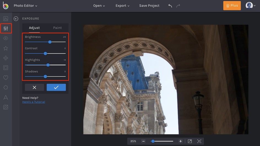Image resolution: width=260 pixels, height=146 pixels.
Task: Click the user profile avatar
Action: point(249,5)
